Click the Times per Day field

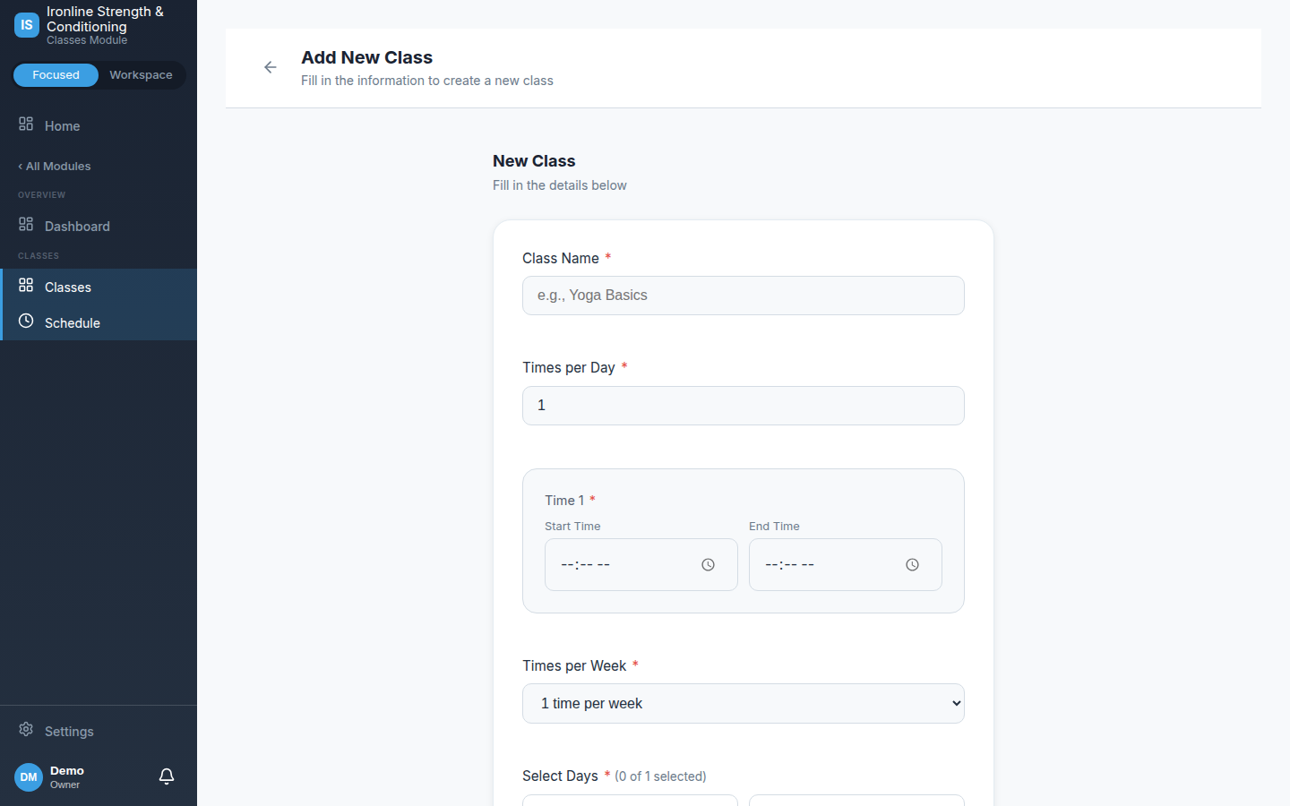[744, 406]
